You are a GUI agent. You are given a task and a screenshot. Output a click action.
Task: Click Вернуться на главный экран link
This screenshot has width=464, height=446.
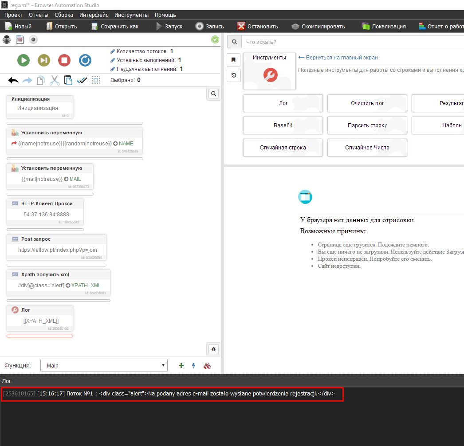coord(338,57)
